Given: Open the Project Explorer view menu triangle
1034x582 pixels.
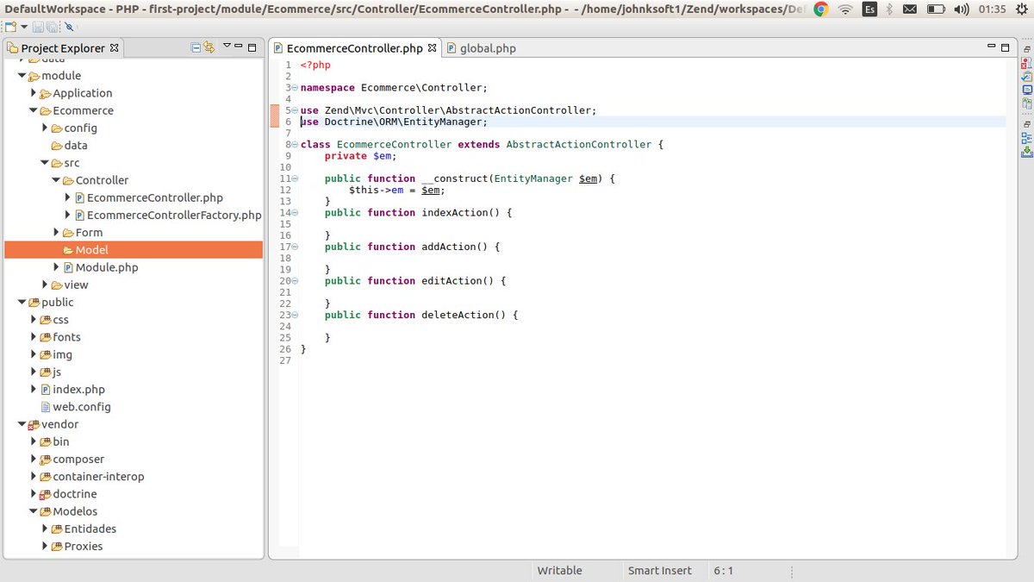Looking at the screenshot, I should 227,46.
